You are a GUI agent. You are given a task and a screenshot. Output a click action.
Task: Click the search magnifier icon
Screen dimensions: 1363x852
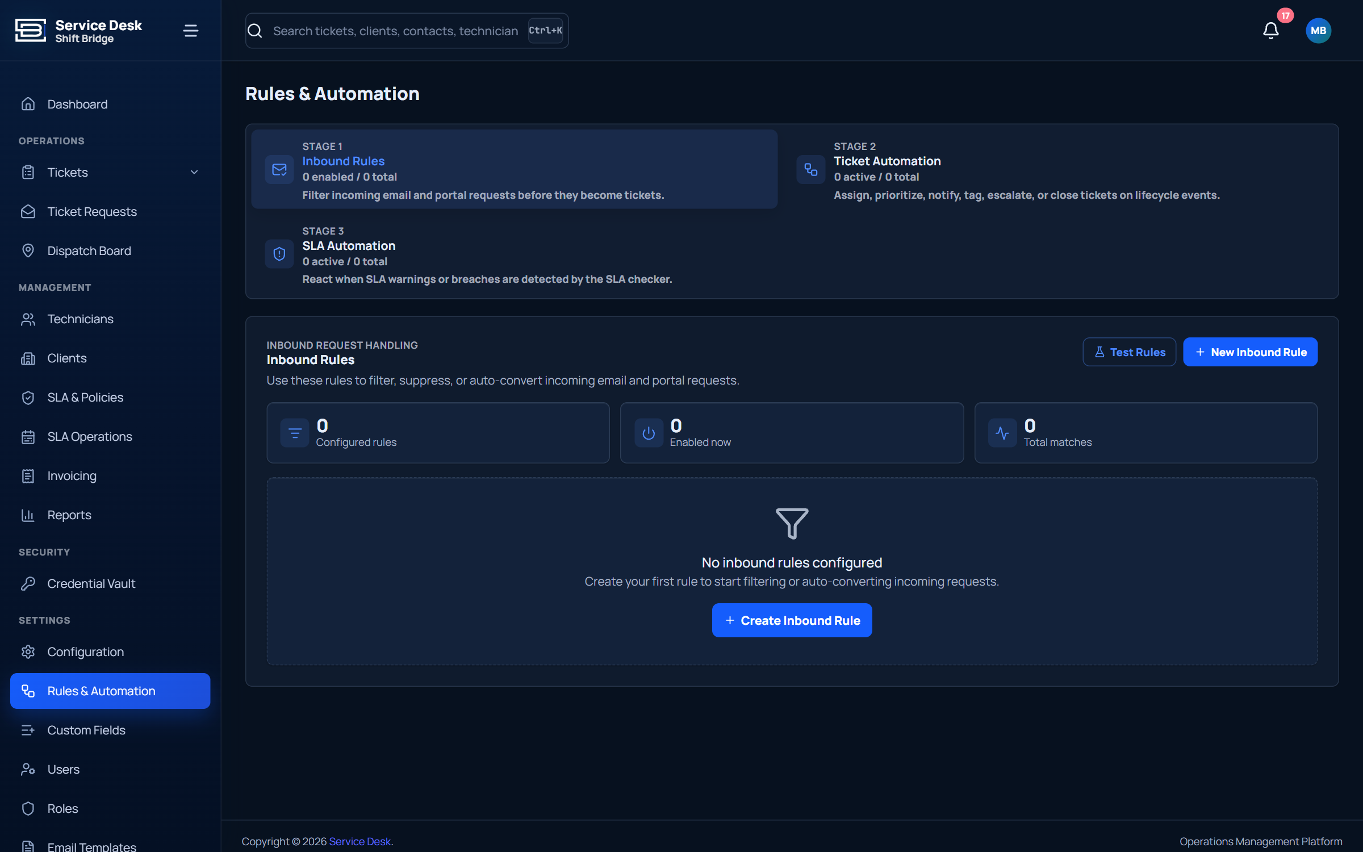(x=255, y=31)
